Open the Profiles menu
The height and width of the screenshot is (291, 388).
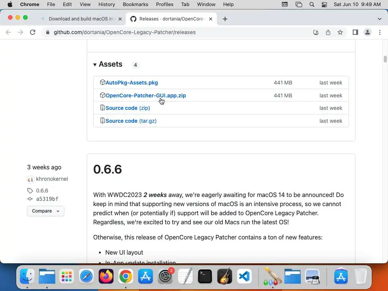[x=164, y=5]
